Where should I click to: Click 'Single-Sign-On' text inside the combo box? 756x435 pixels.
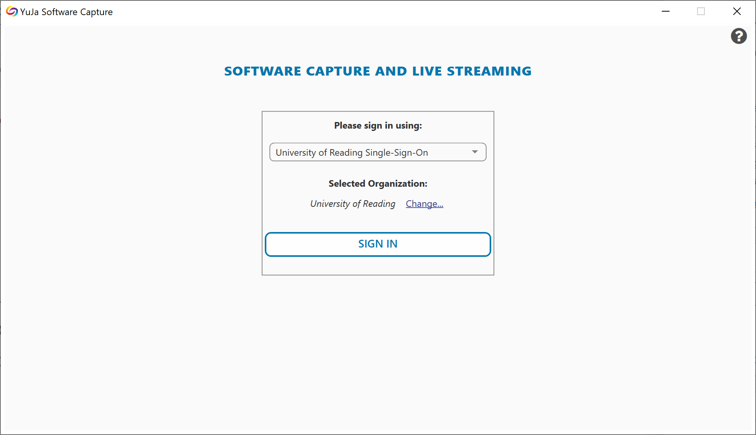pos(396,153)
